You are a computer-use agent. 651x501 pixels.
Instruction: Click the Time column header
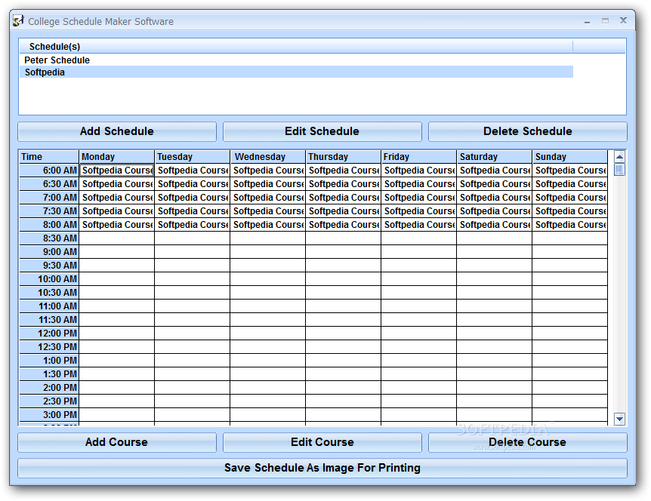pos(49,157)
